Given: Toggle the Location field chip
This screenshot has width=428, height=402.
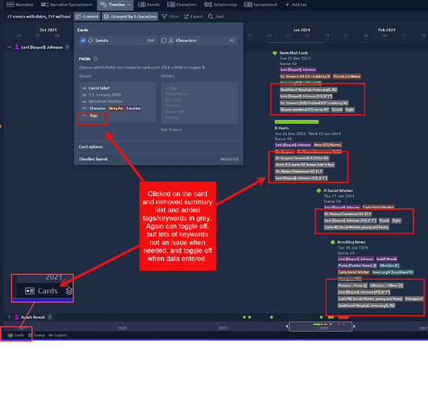Looking at the screenshot, I should pos(134,109).
